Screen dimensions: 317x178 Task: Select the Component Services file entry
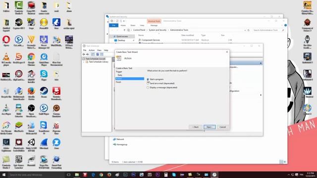point(151,40)
